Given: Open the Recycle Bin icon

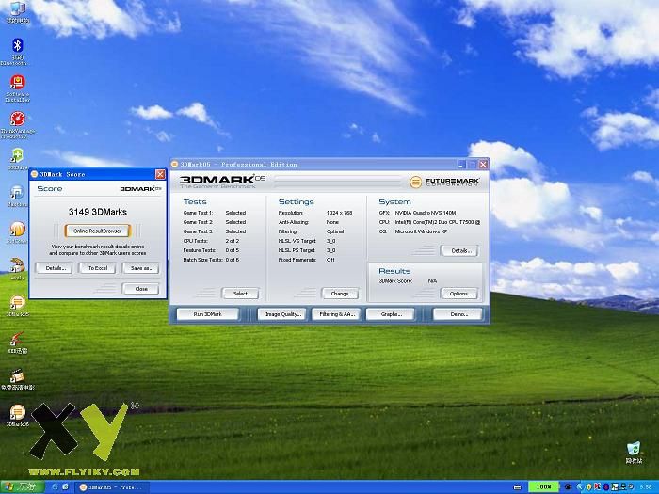Looking at the screenshot, I should (634, 453).
